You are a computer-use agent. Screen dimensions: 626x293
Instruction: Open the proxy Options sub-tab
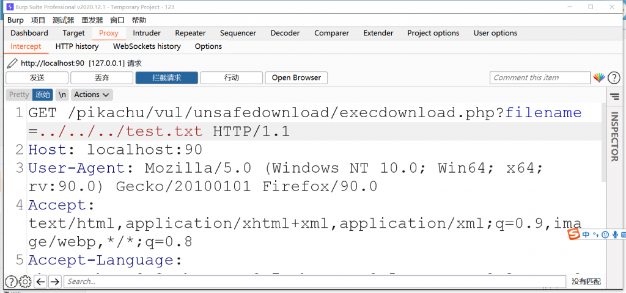pyautogui.click(x=208, y=46)
